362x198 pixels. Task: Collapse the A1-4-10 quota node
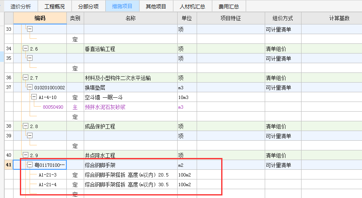click(x=34, y=97)
